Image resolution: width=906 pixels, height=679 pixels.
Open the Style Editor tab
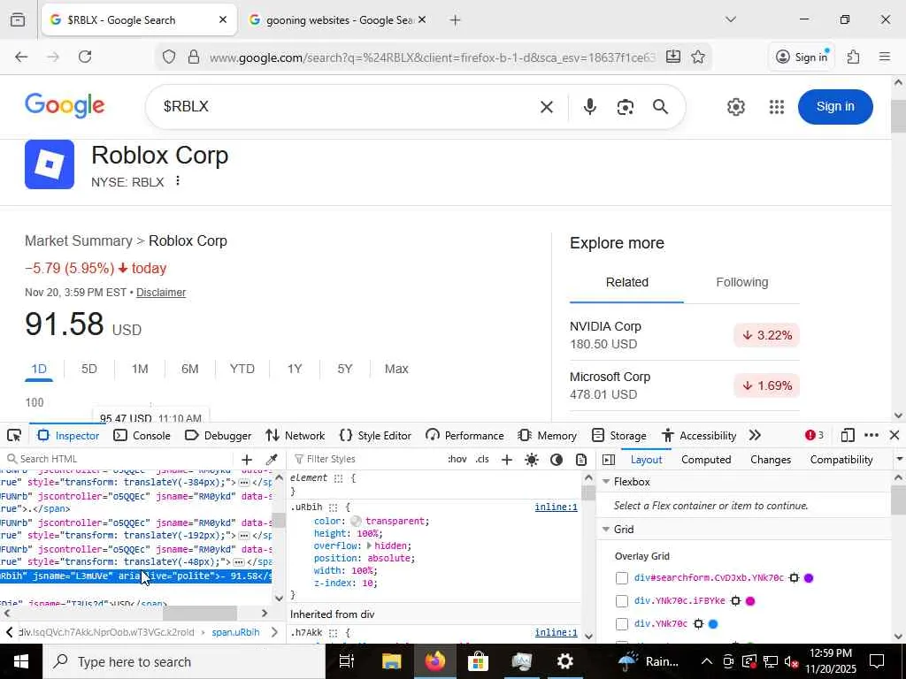pyautogui.click(x=375, y=435)
